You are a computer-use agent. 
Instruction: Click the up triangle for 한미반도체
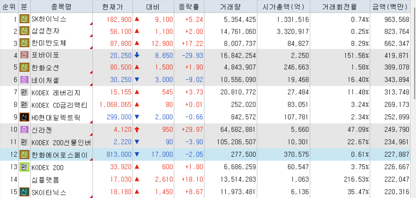coord(137,43)
